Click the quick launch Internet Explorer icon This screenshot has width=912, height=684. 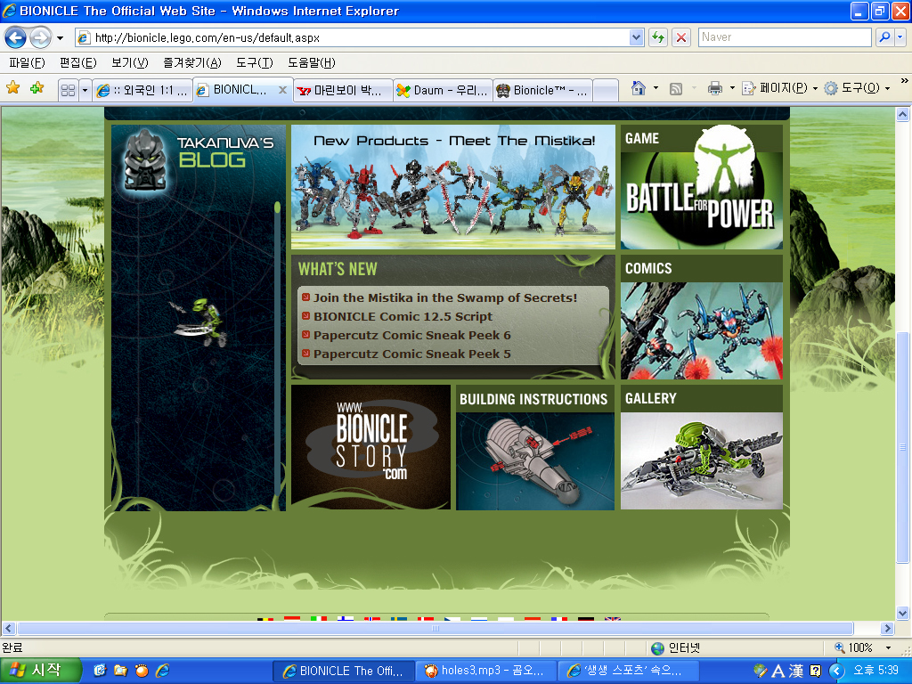tap(163, 671)
